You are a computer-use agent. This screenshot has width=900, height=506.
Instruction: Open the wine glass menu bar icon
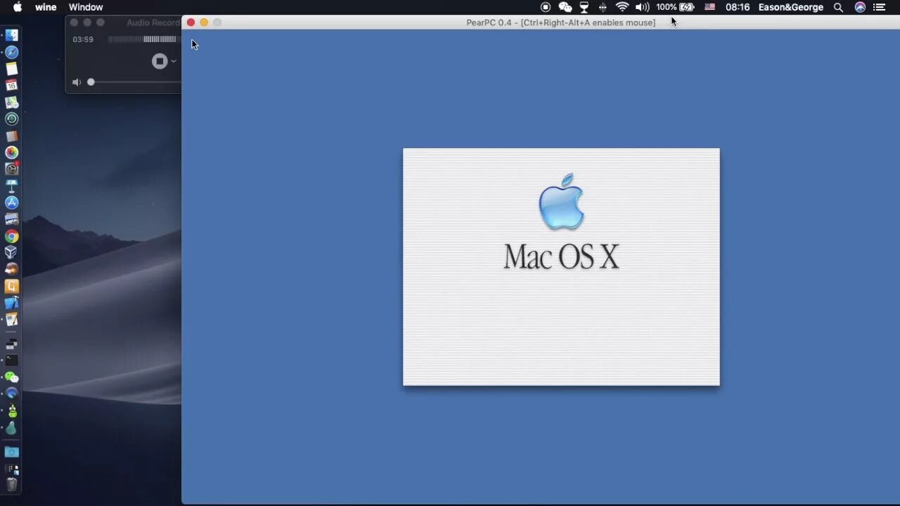point(584,7)
